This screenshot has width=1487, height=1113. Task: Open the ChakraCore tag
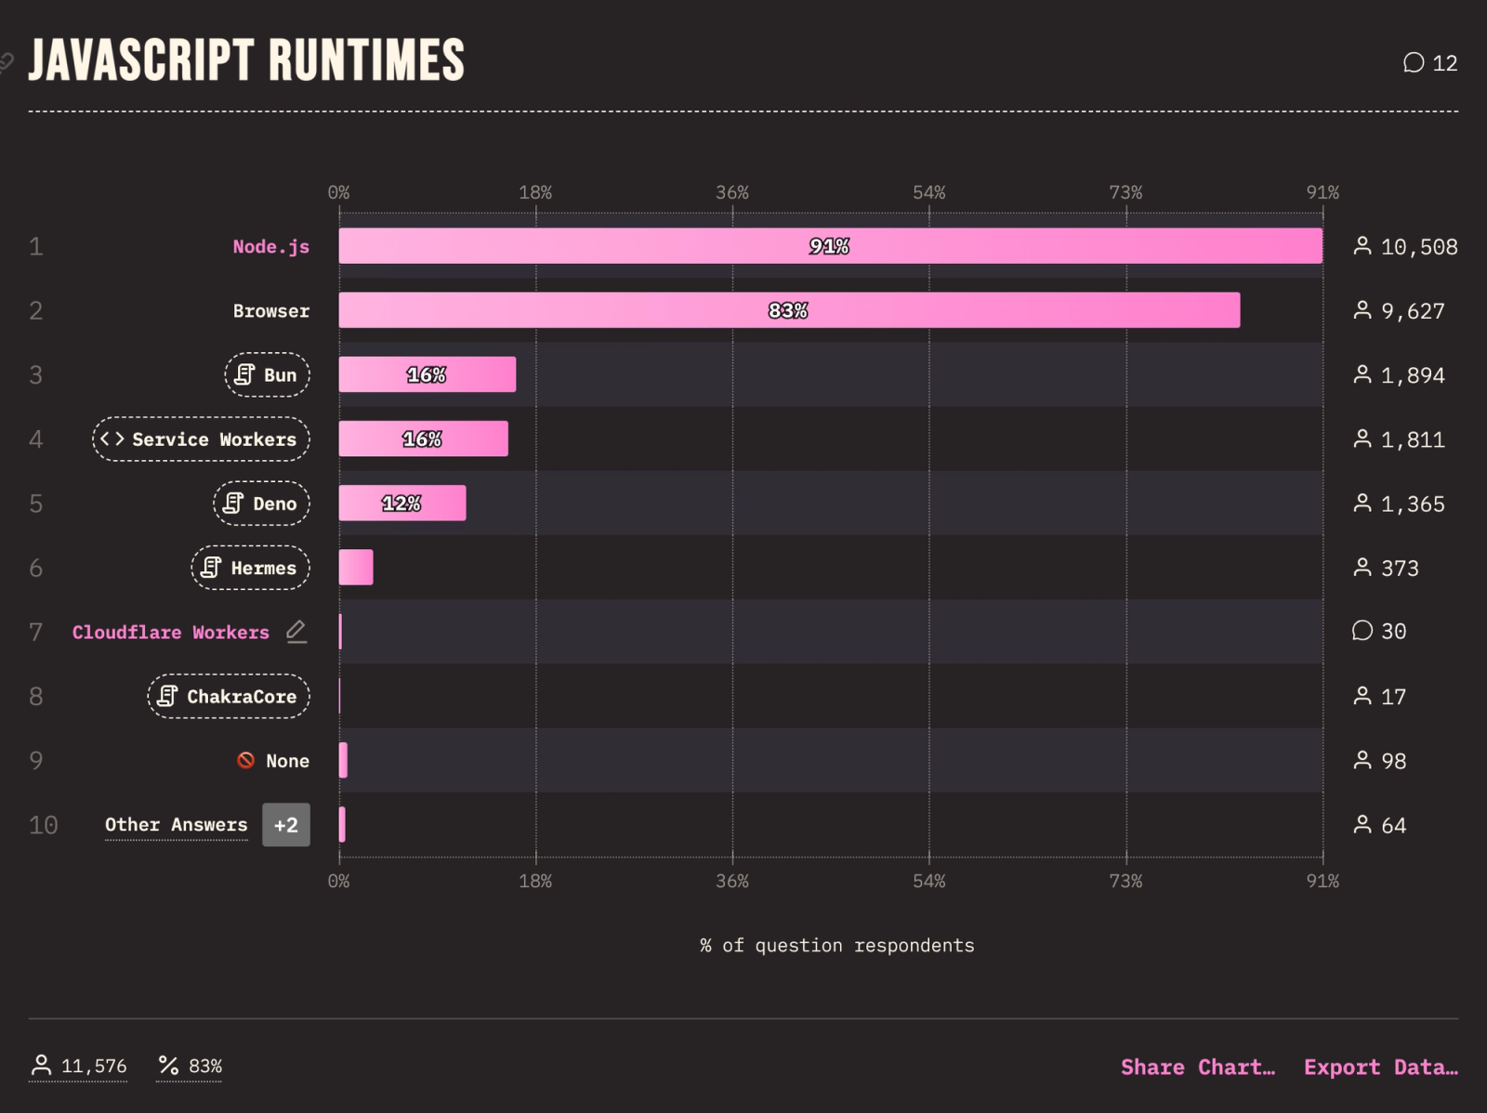pyautogui.click(x=229, y=696)
